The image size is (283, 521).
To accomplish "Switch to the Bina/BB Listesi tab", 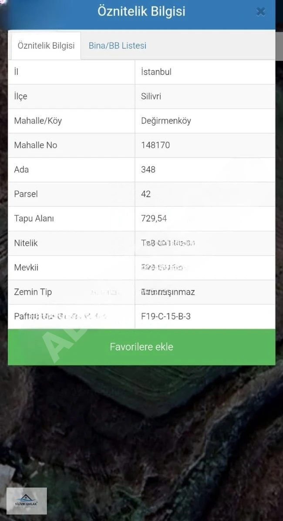I will (117, 46).
